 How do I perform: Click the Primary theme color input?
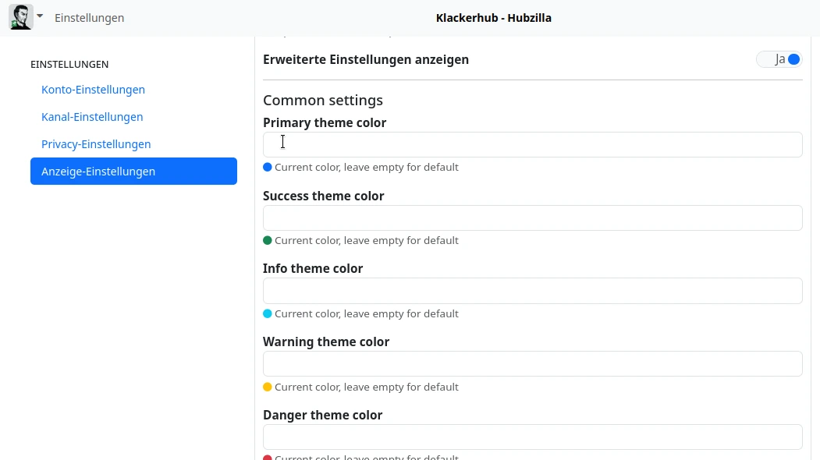pyautogui.click(x=532, y=145)
